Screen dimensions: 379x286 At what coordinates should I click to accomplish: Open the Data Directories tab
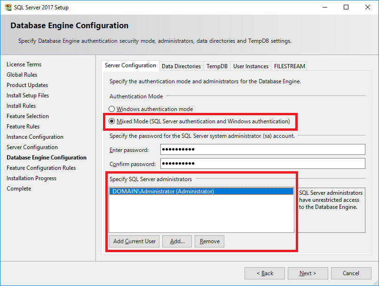tap(182, 66)
